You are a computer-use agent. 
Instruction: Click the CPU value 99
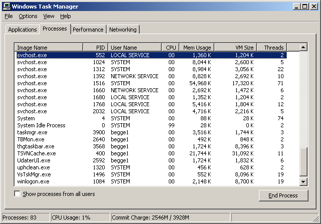coord(171,125)
